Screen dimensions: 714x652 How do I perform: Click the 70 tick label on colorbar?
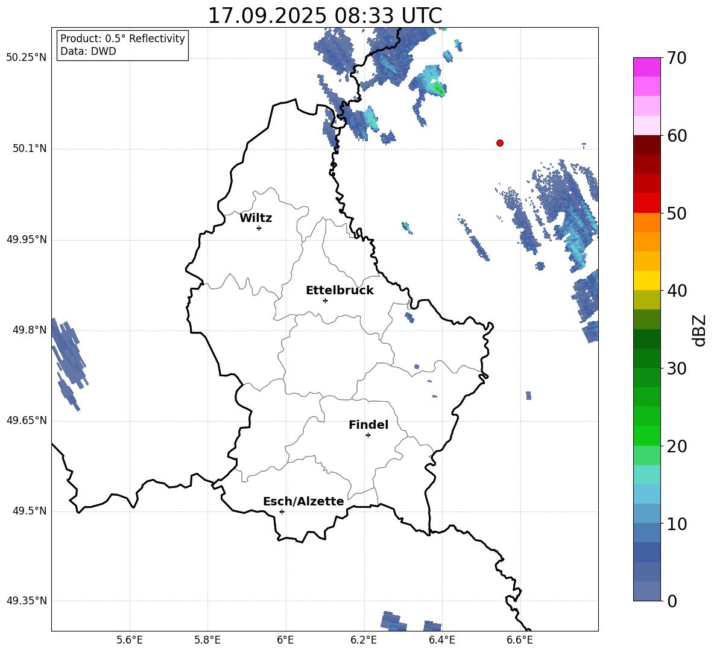[x=677, y=59]
